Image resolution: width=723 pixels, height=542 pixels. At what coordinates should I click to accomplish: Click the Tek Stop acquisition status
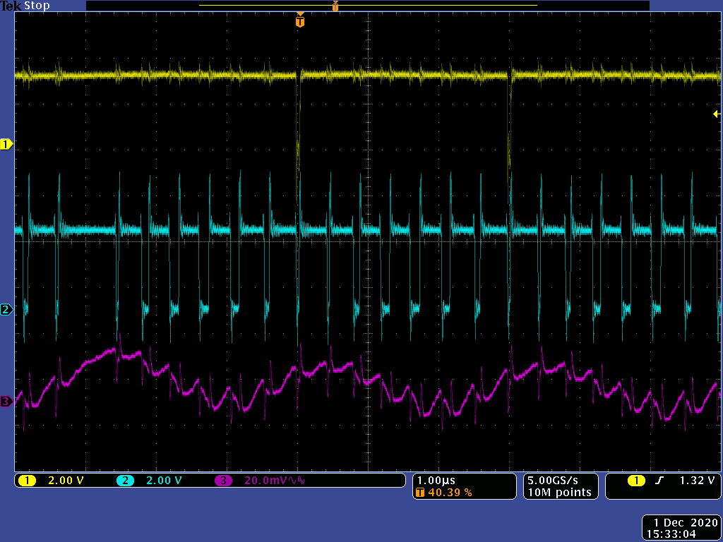(x=25, y=6)
